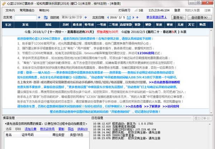Click the plus icon after the date arrows
The height and width of the screenshot is (149, 215).
click(x=137, y=17)
